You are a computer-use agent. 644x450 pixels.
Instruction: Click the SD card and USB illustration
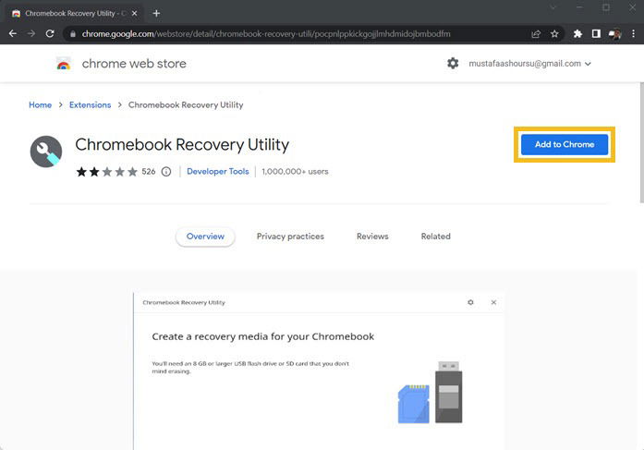(430, 392)
